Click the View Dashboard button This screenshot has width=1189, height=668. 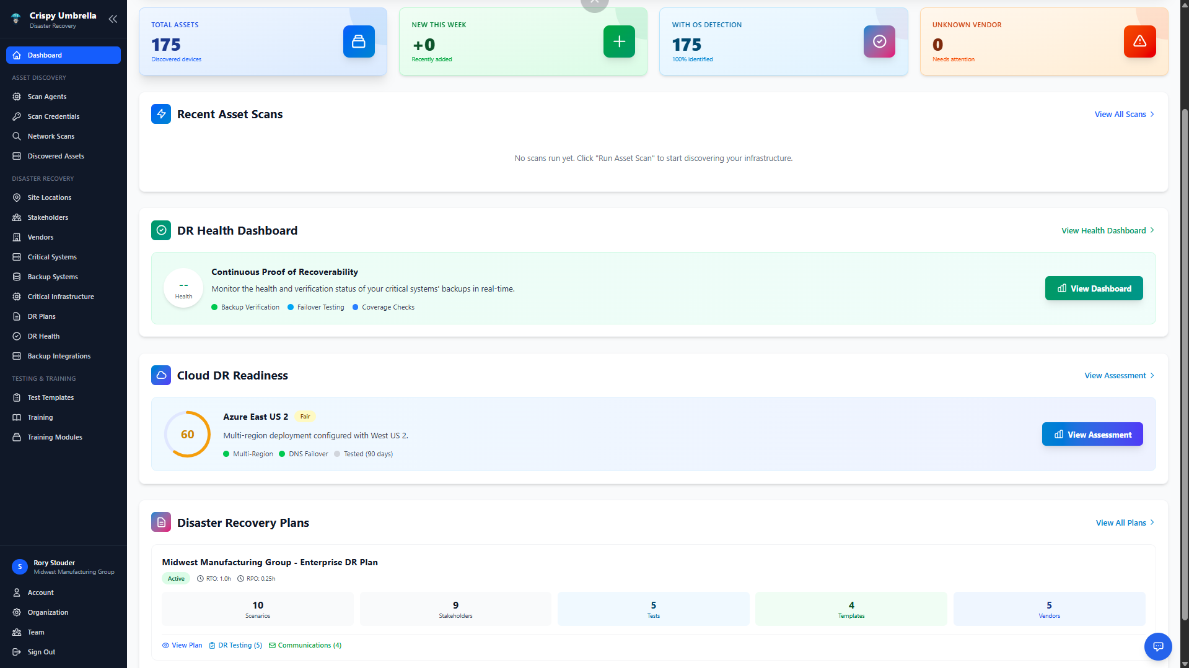point(1094,288)
